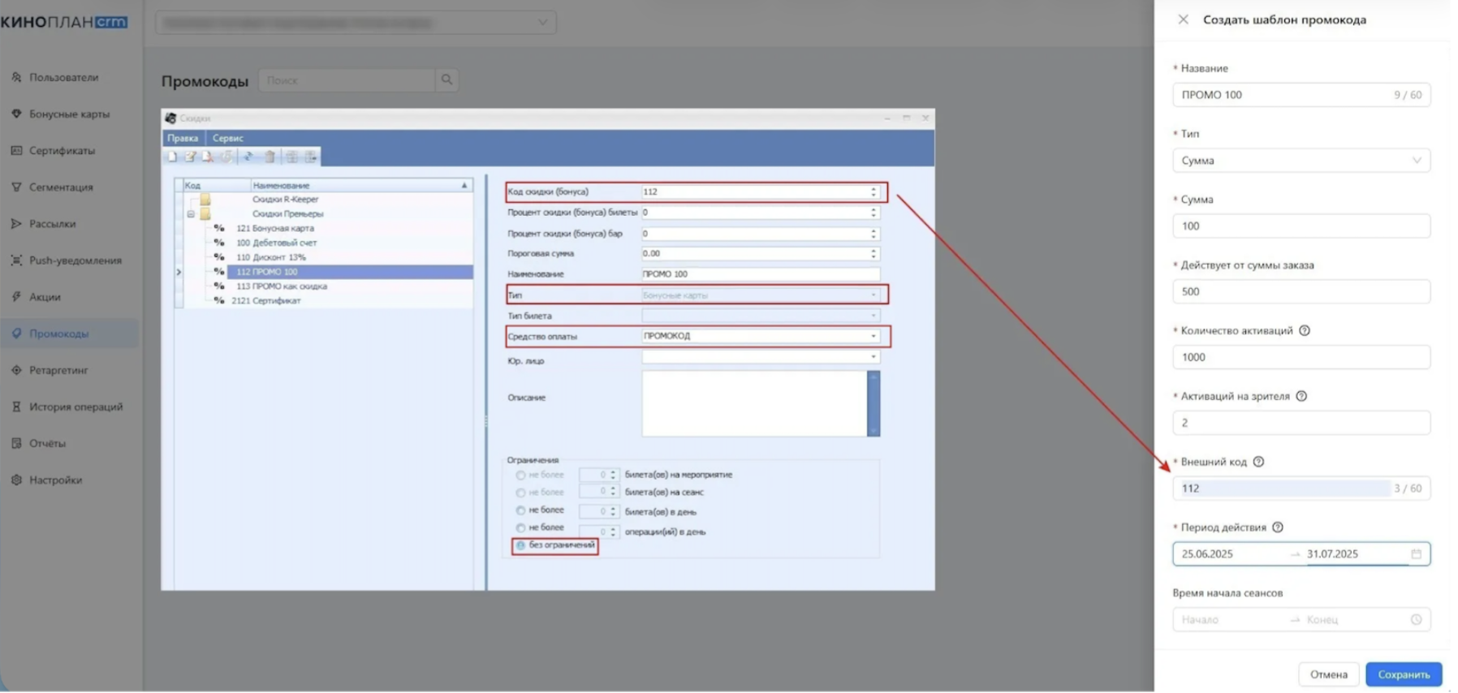
Task: Open the Правка menu
Action: pos(183,138)
